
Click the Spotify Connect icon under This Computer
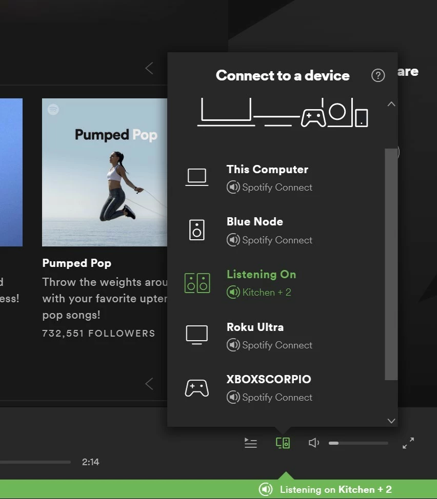point(233,187)
